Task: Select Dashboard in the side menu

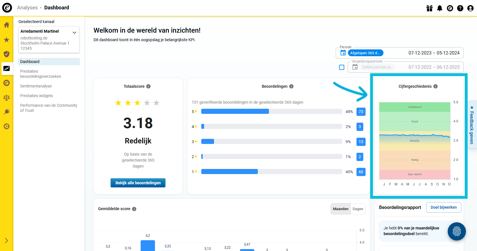Action: click(49, 62)
